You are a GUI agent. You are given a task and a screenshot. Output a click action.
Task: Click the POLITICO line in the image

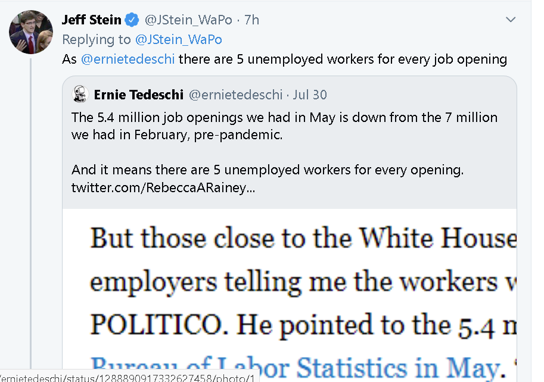[x=303, y=325]
